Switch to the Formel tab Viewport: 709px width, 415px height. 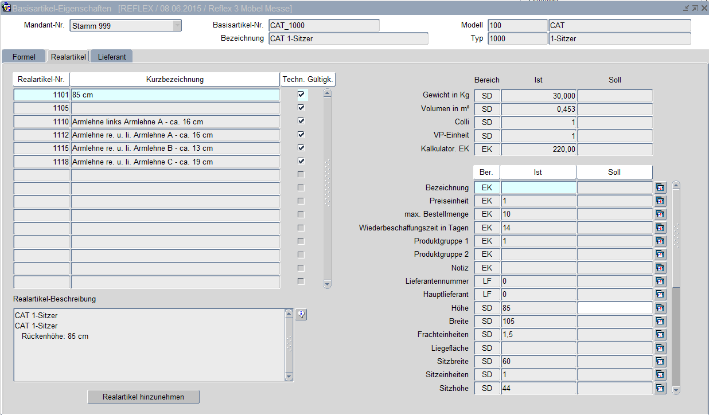(24, 57)
